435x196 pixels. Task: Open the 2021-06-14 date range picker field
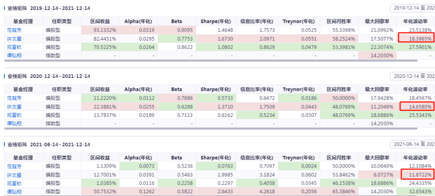(412, 144)
